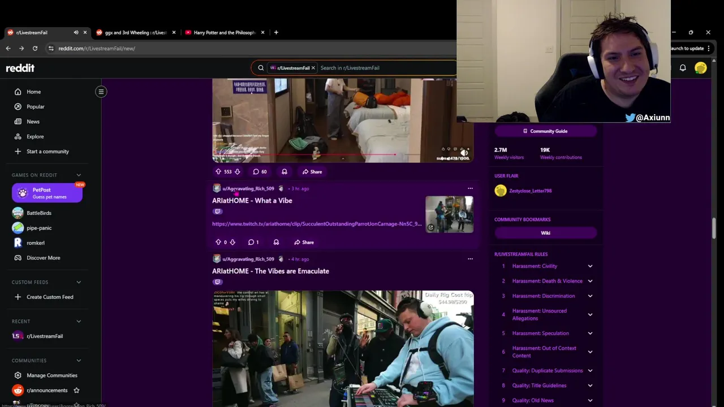This screenshot has height=407, width=724.
Task: Open the 1 comment on What a Vibe
Action: [253, 243]
